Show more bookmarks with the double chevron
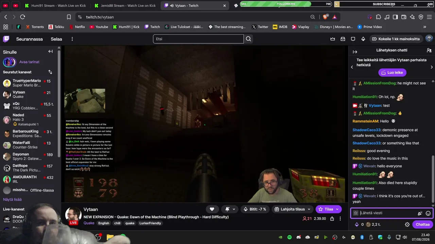 point(425,27)
